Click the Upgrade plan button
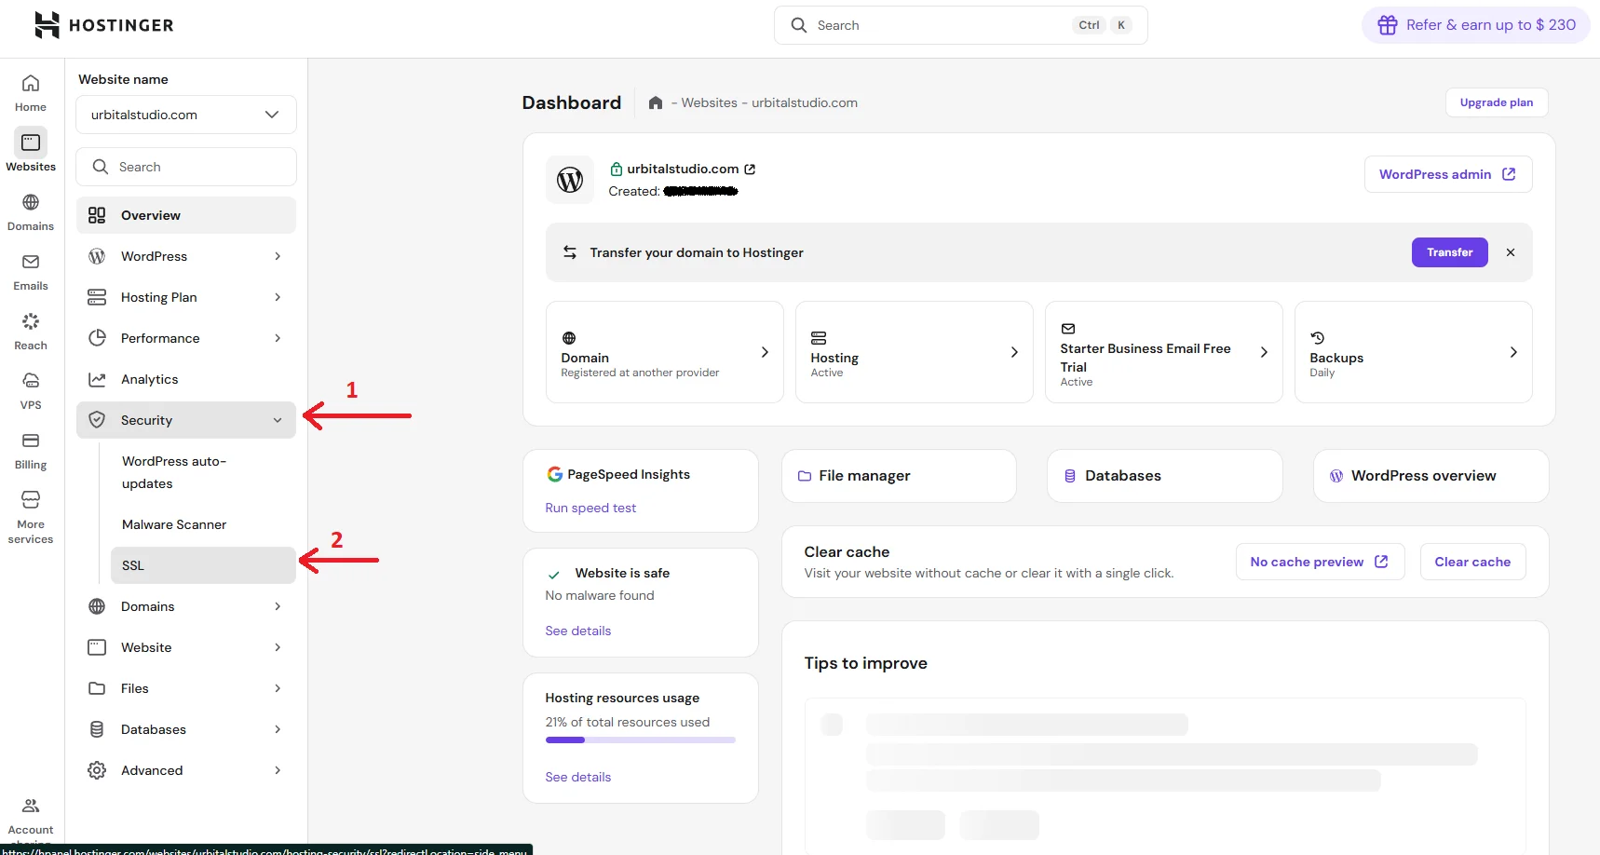The width and height of the screenshot is (1600, 855). click(x=1496, y=102)
